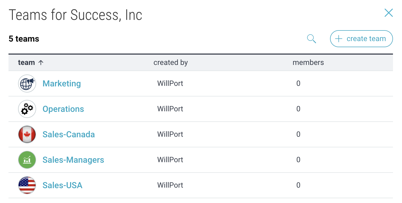Screen dimensions: 402x203
Task: Click the Canadian flag team icon
Action: tap(27, 134)
